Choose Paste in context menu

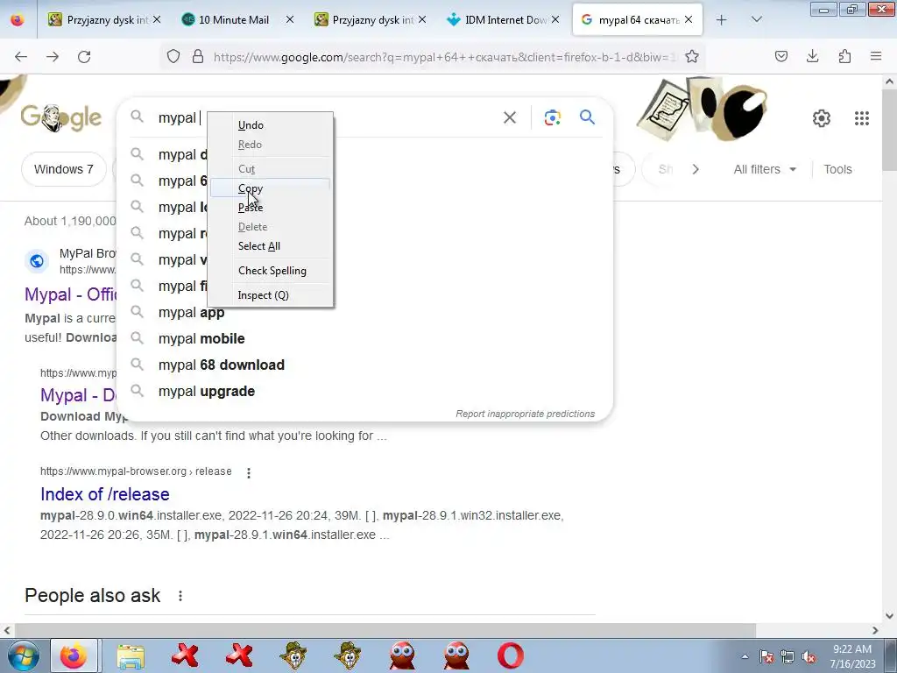[270, 208]
